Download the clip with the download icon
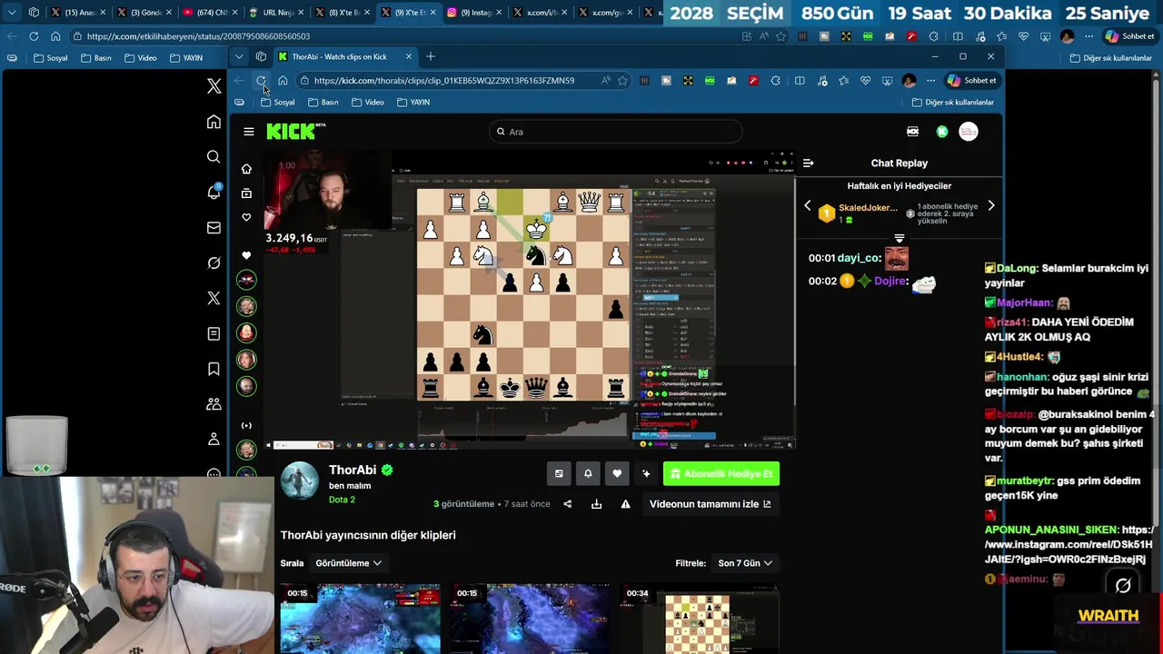This screenshot has width=1163, height=654. coord(596,504)
